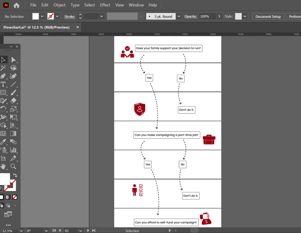Go to the next artboard
Image resolution: width=301 pixels, height=233 pixels.
tap(88, 231)
